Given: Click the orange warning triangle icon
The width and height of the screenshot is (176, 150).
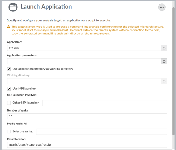Looking at the screenshot, I should (x=8, y=27).
